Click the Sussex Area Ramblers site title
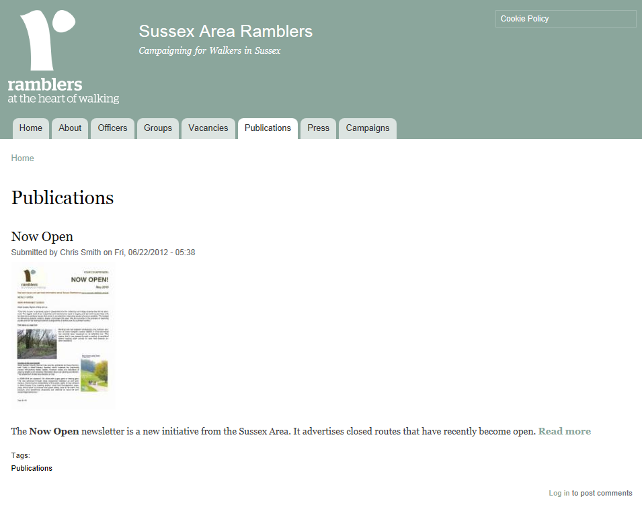 (x=226, y=32)
